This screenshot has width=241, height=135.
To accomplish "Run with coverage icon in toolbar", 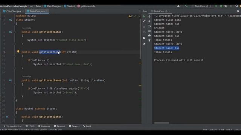I will (226, 6).
